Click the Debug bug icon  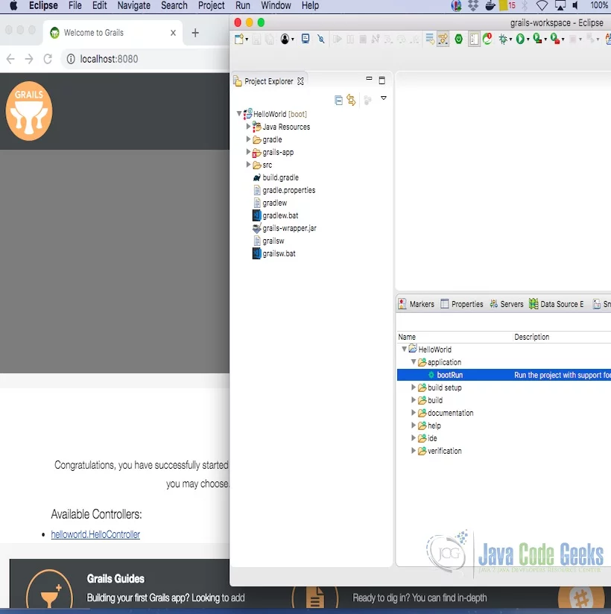[503, 39]
